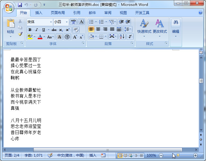The height and width of the screenshot is (161, 206).
Task: Shrink font size
Action: (x=81, y=37)
